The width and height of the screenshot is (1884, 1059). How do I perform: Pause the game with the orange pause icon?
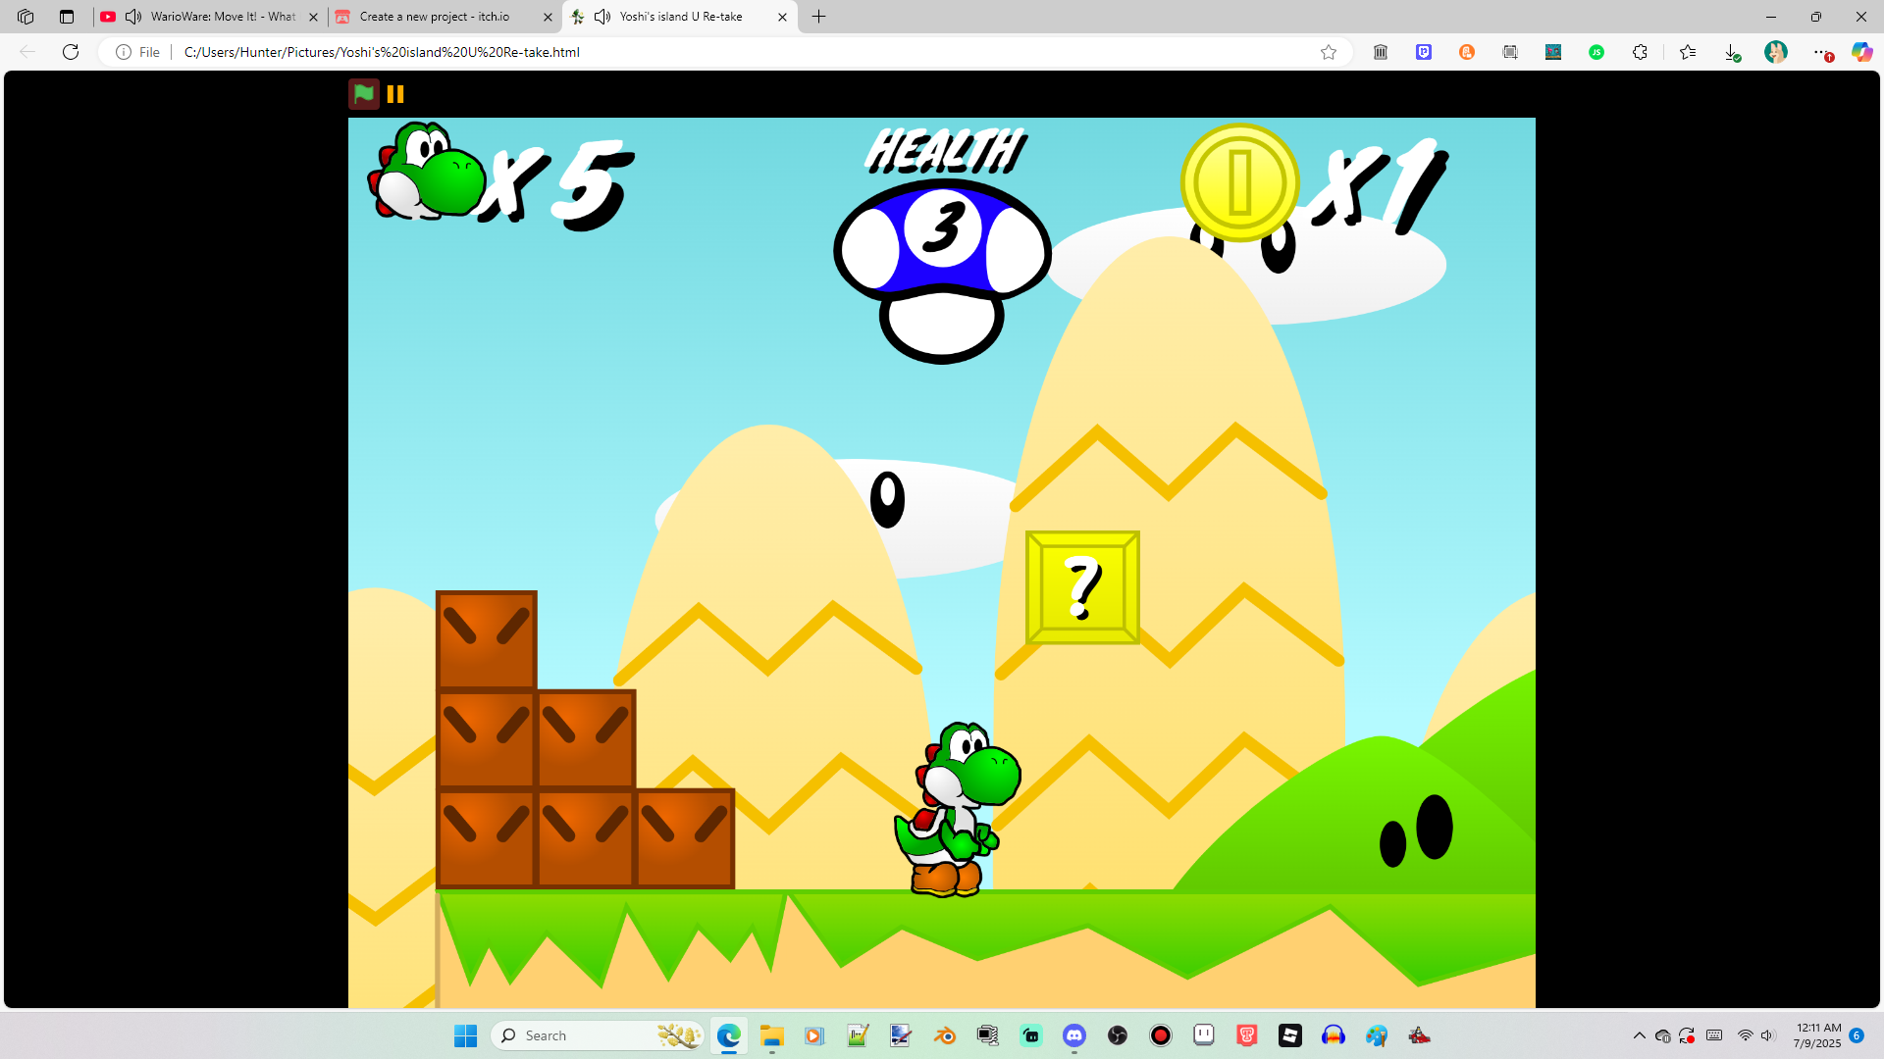[x=395, y=94]
